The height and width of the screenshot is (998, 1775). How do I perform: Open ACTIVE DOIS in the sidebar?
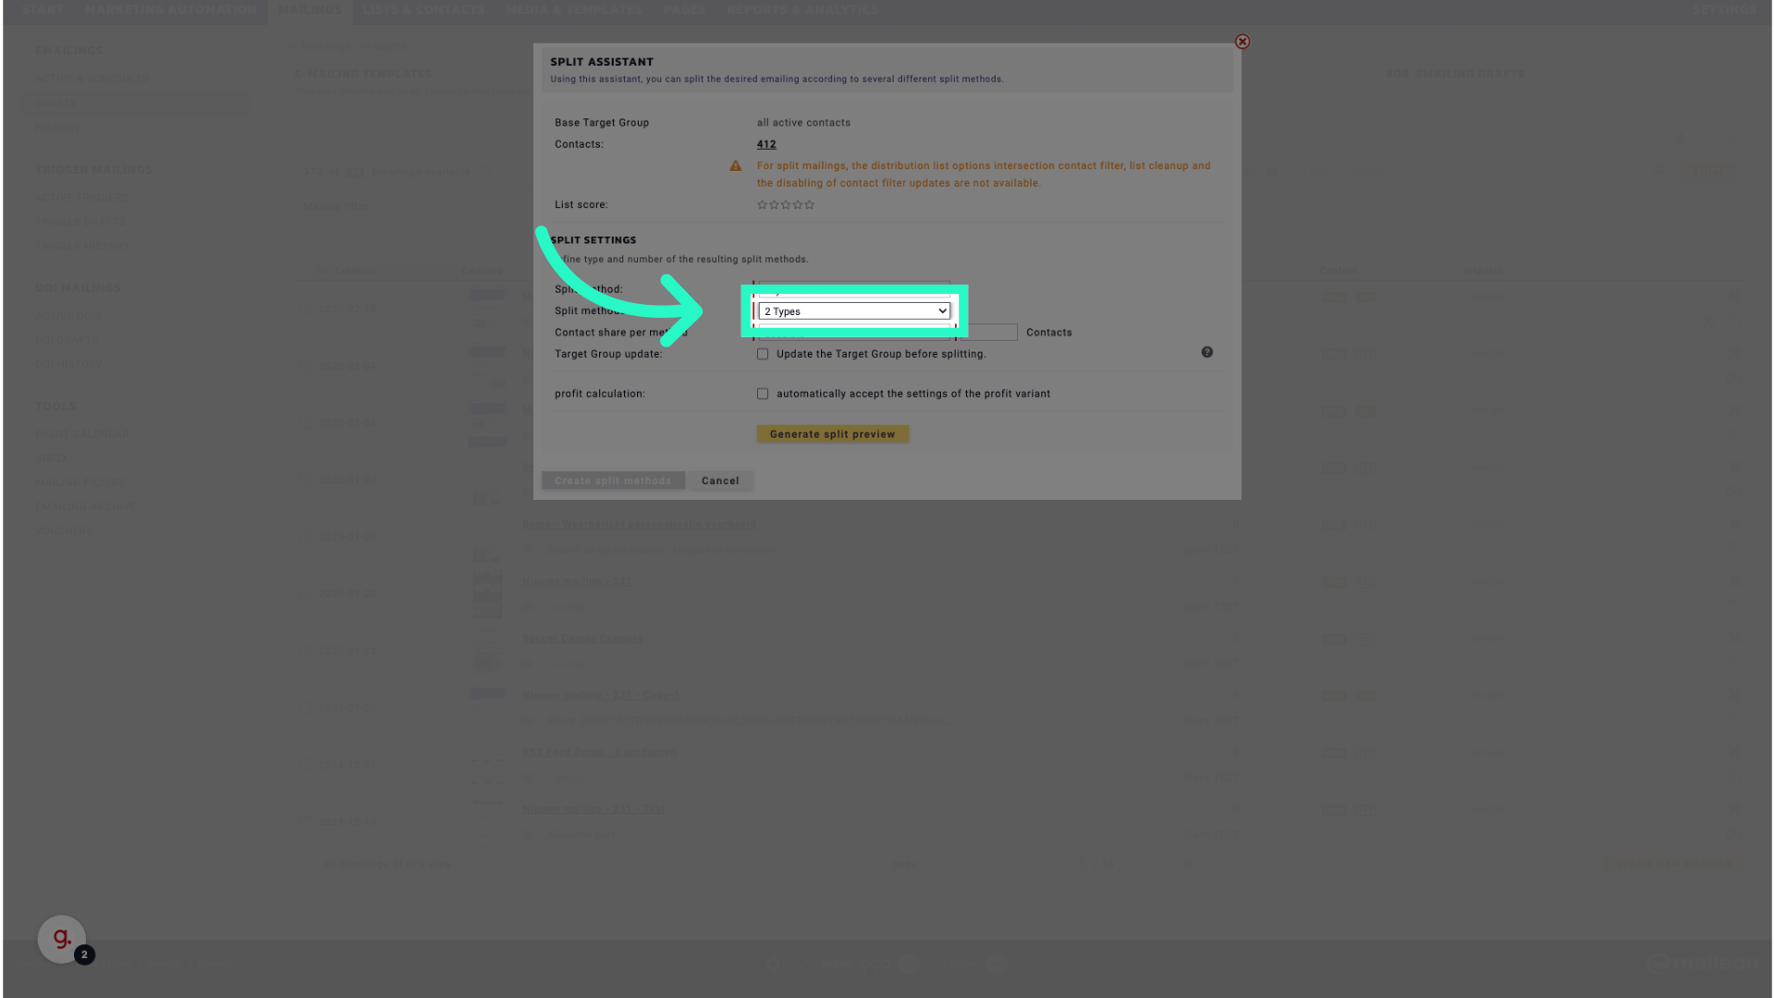(x=68, y=316)
